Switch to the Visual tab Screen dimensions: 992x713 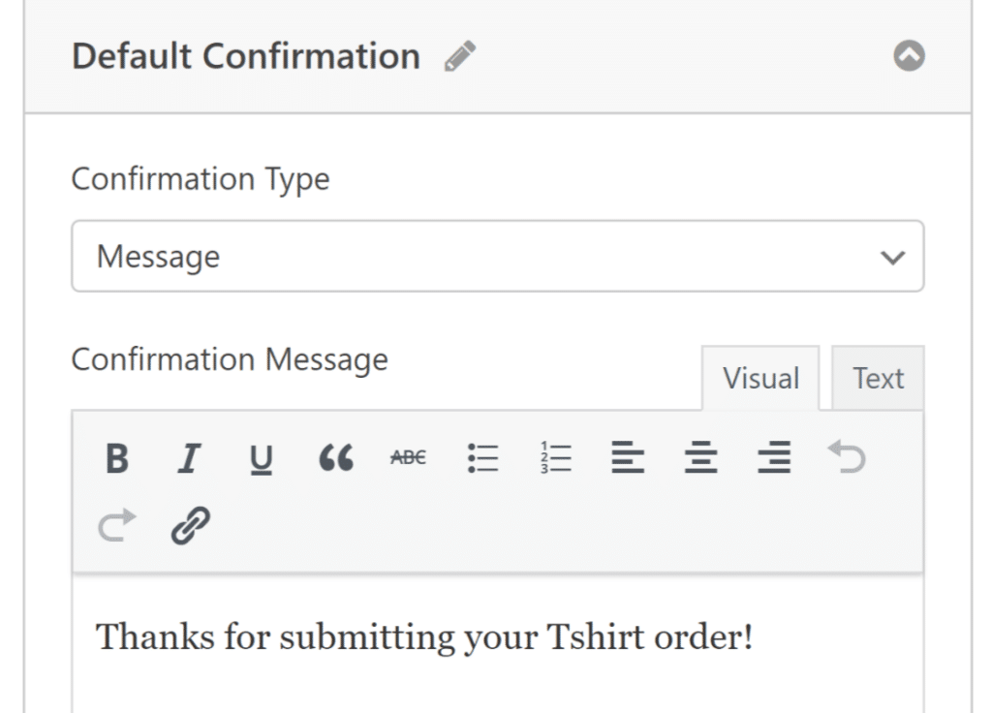pyautogui.click(x=761, y=378)
